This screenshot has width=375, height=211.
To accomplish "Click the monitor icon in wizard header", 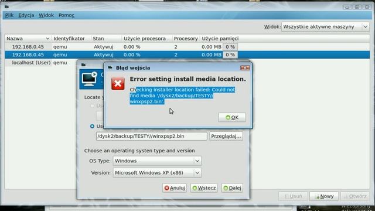I will (x=89, y=79).
